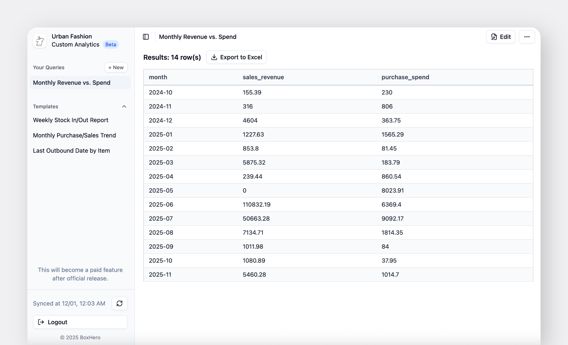This screenshot has width=568, height=345.
Task: Click the 110832.19 sales revenue cell
Action: pyautogui.click(x=257, y=205)
